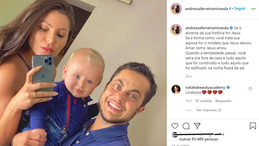
Task: Expand replies with Ver respostas (1)
Action: point(209,110)
